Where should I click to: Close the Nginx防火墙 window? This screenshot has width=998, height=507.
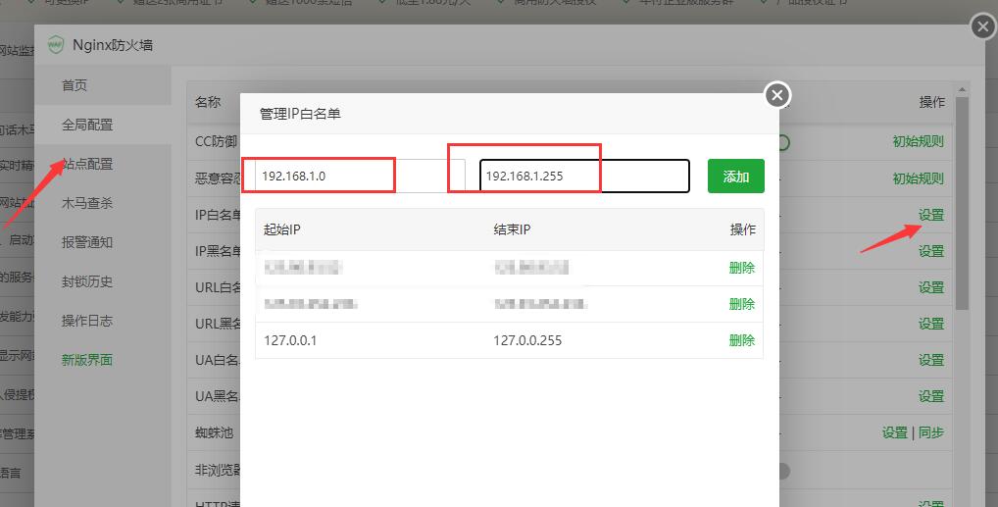click(983, 27)
